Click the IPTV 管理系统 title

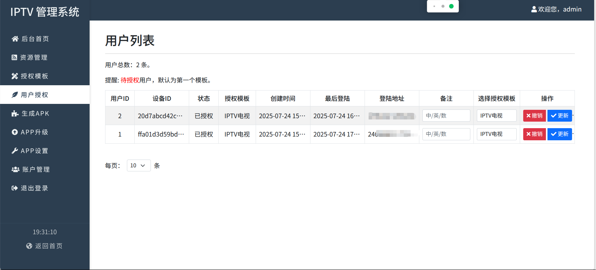45,12
